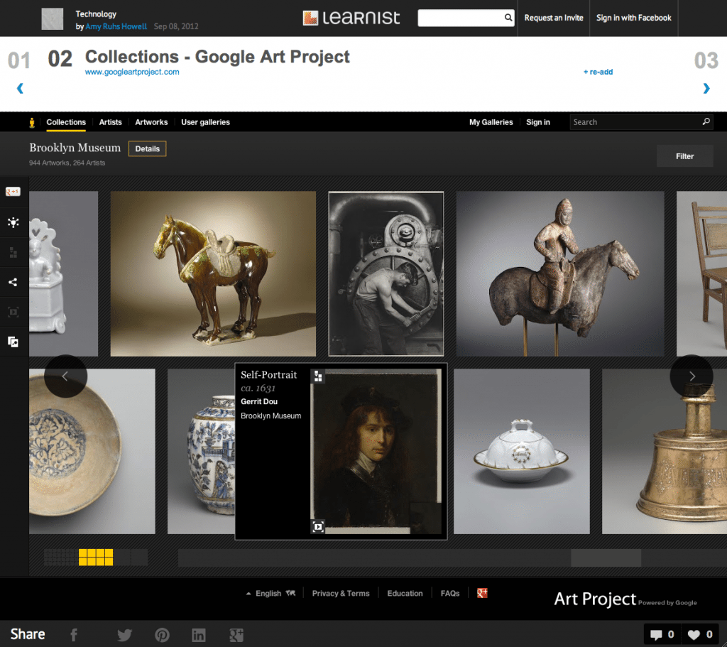Open Privacy & Terms link
Viewport: 727px width, 647px height.
point(341,593)
